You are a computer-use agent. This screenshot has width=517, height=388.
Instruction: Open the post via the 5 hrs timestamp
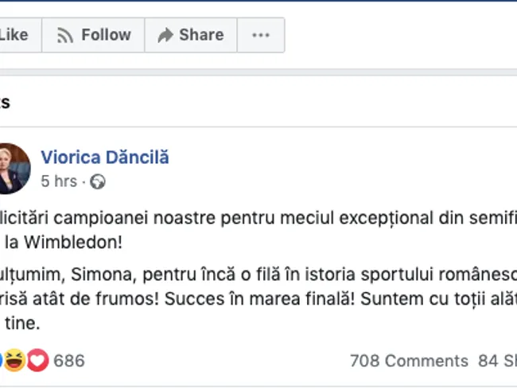point(59,182)
